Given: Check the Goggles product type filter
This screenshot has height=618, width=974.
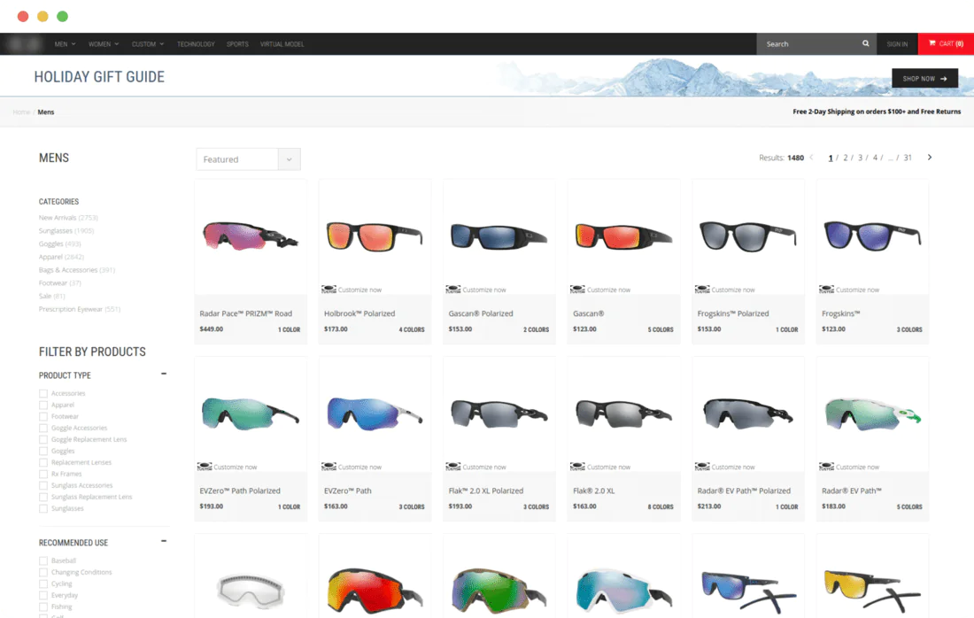Looking at the screenshot, I should pyautogui.click(x=43, y=451).
